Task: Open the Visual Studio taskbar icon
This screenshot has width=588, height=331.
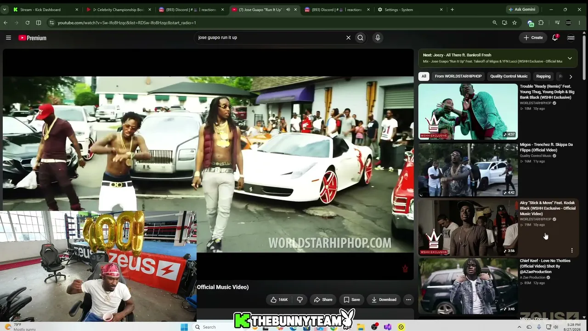Action: tap(388, 327)
